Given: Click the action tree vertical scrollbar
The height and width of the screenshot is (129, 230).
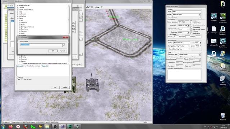Looking at the screenshot, I should click(x=69, y=34).
